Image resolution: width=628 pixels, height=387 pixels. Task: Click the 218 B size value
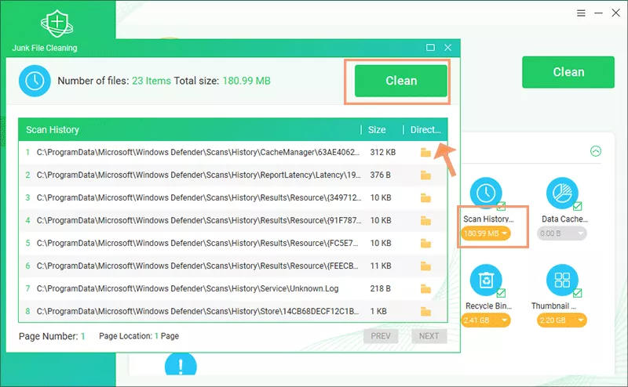point(381,288)
